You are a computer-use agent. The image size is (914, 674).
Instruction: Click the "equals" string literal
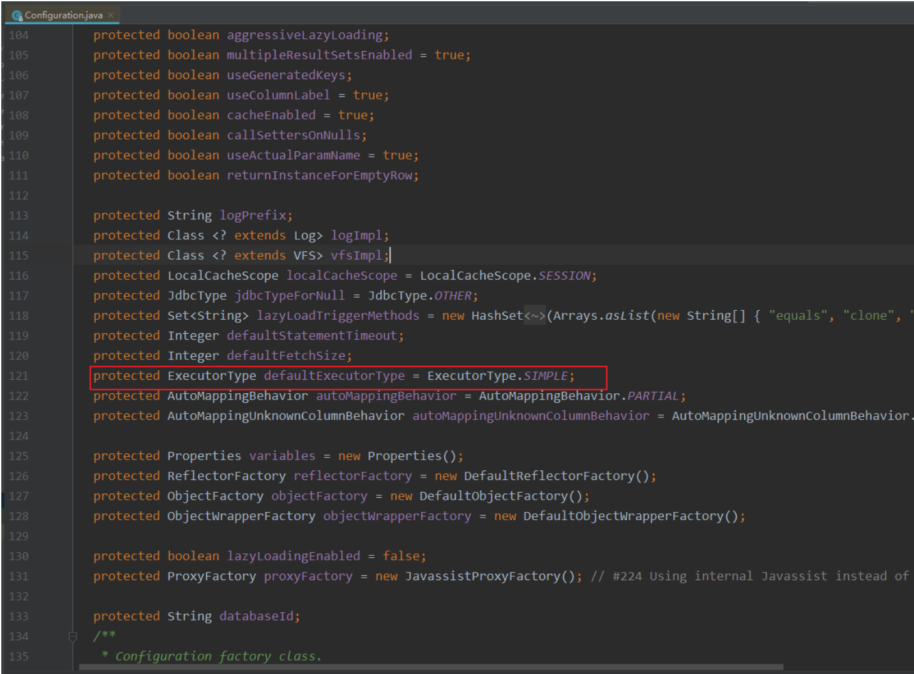[x=798, y=315]
